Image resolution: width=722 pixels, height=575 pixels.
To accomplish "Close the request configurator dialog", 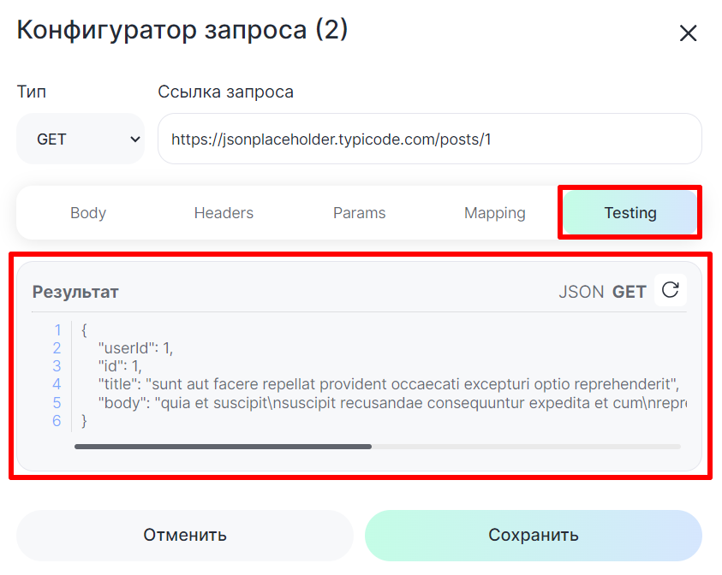I will 688,33.
